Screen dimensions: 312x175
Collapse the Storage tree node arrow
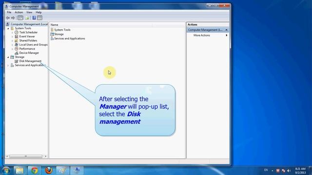(8, 57)
